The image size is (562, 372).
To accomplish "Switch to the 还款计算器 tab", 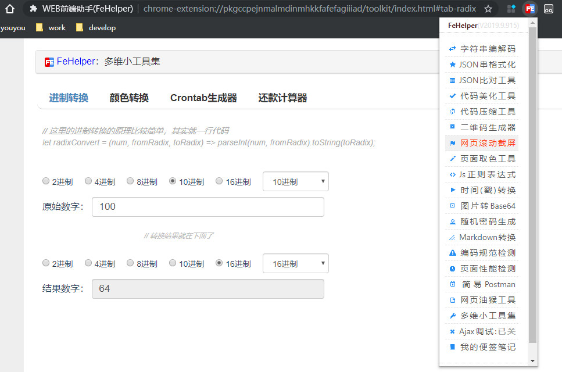I will pos(282,98).
